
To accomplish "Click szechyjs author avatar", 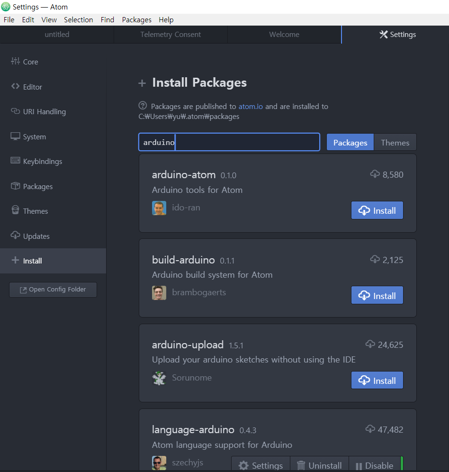I will point(159,463).
